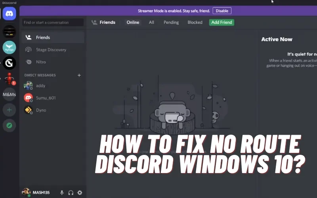Open the Nitro page
This screenshot has height=198, width=317.
(x=53, y=62)
